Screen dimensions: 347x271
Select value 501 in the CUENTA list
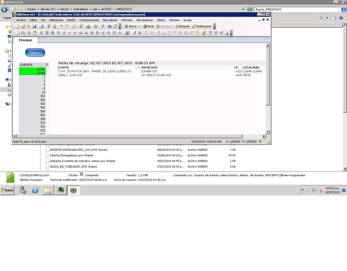pos(42,96)
